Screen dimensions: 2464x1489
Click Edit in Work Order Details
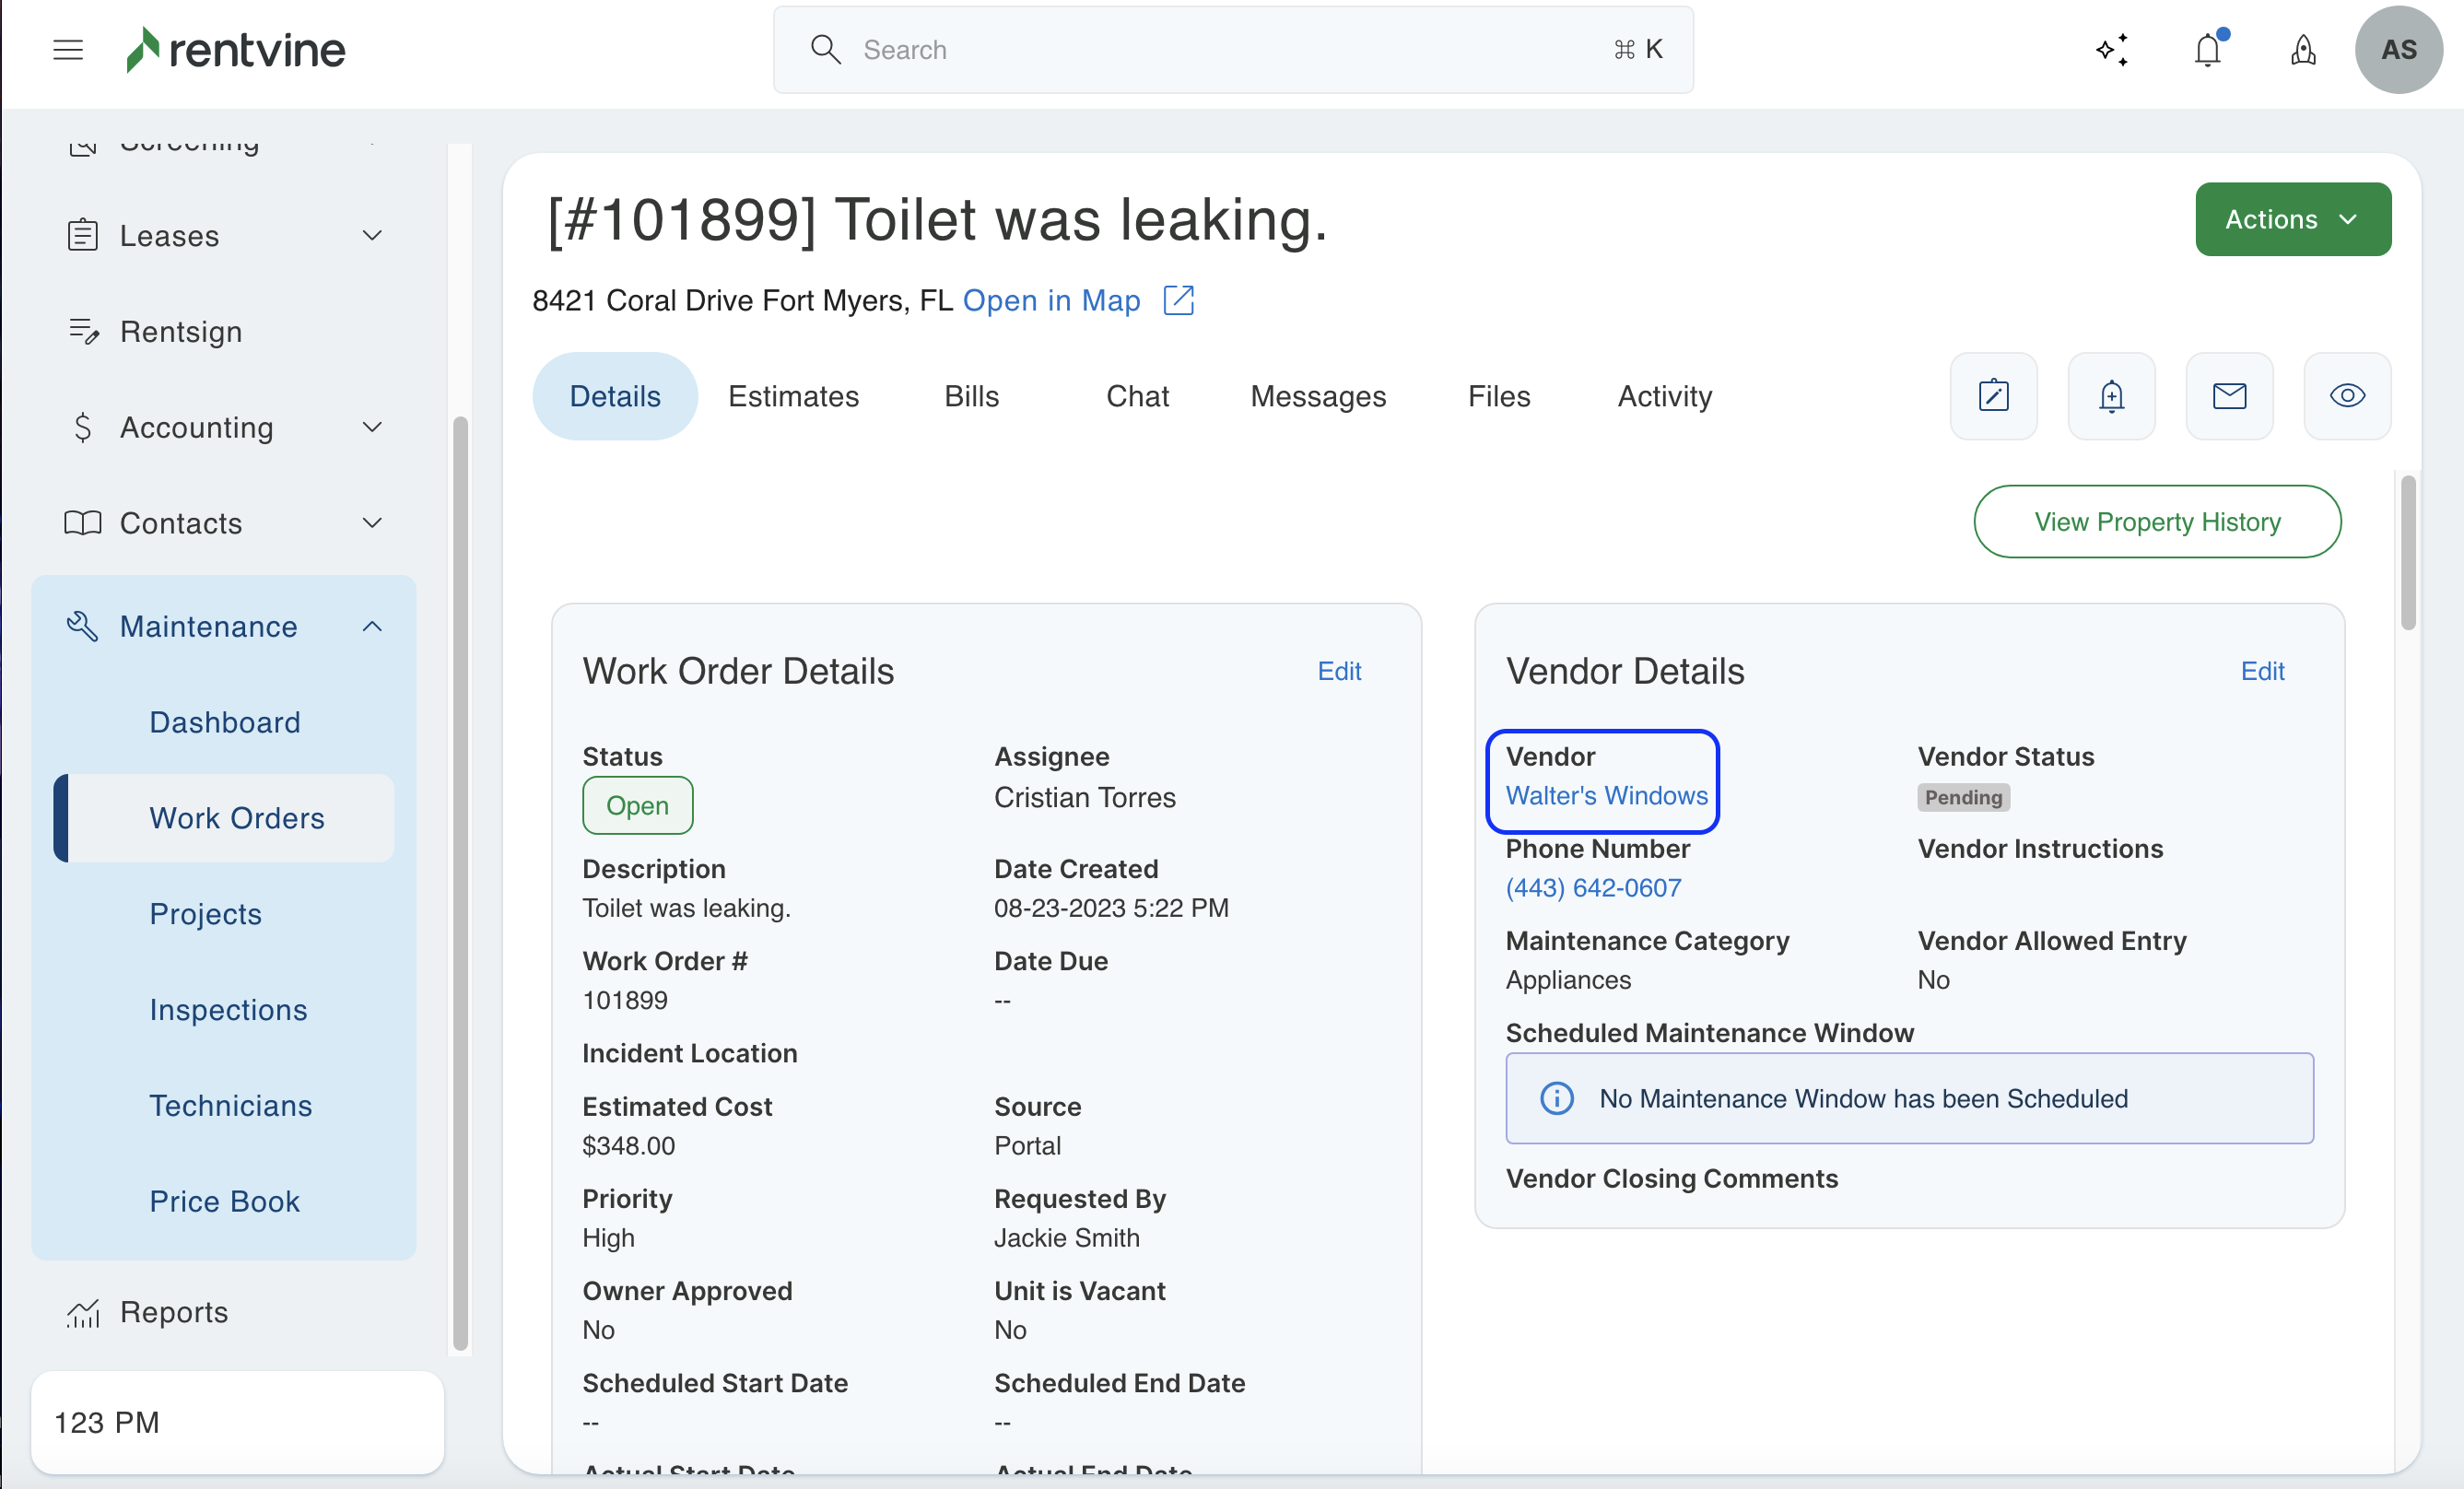click(x=1339, y=671)
